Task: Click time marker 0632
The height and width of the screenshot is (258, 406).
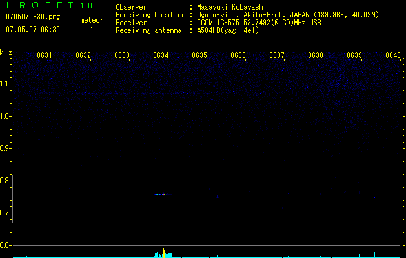Action: point(83,55)
